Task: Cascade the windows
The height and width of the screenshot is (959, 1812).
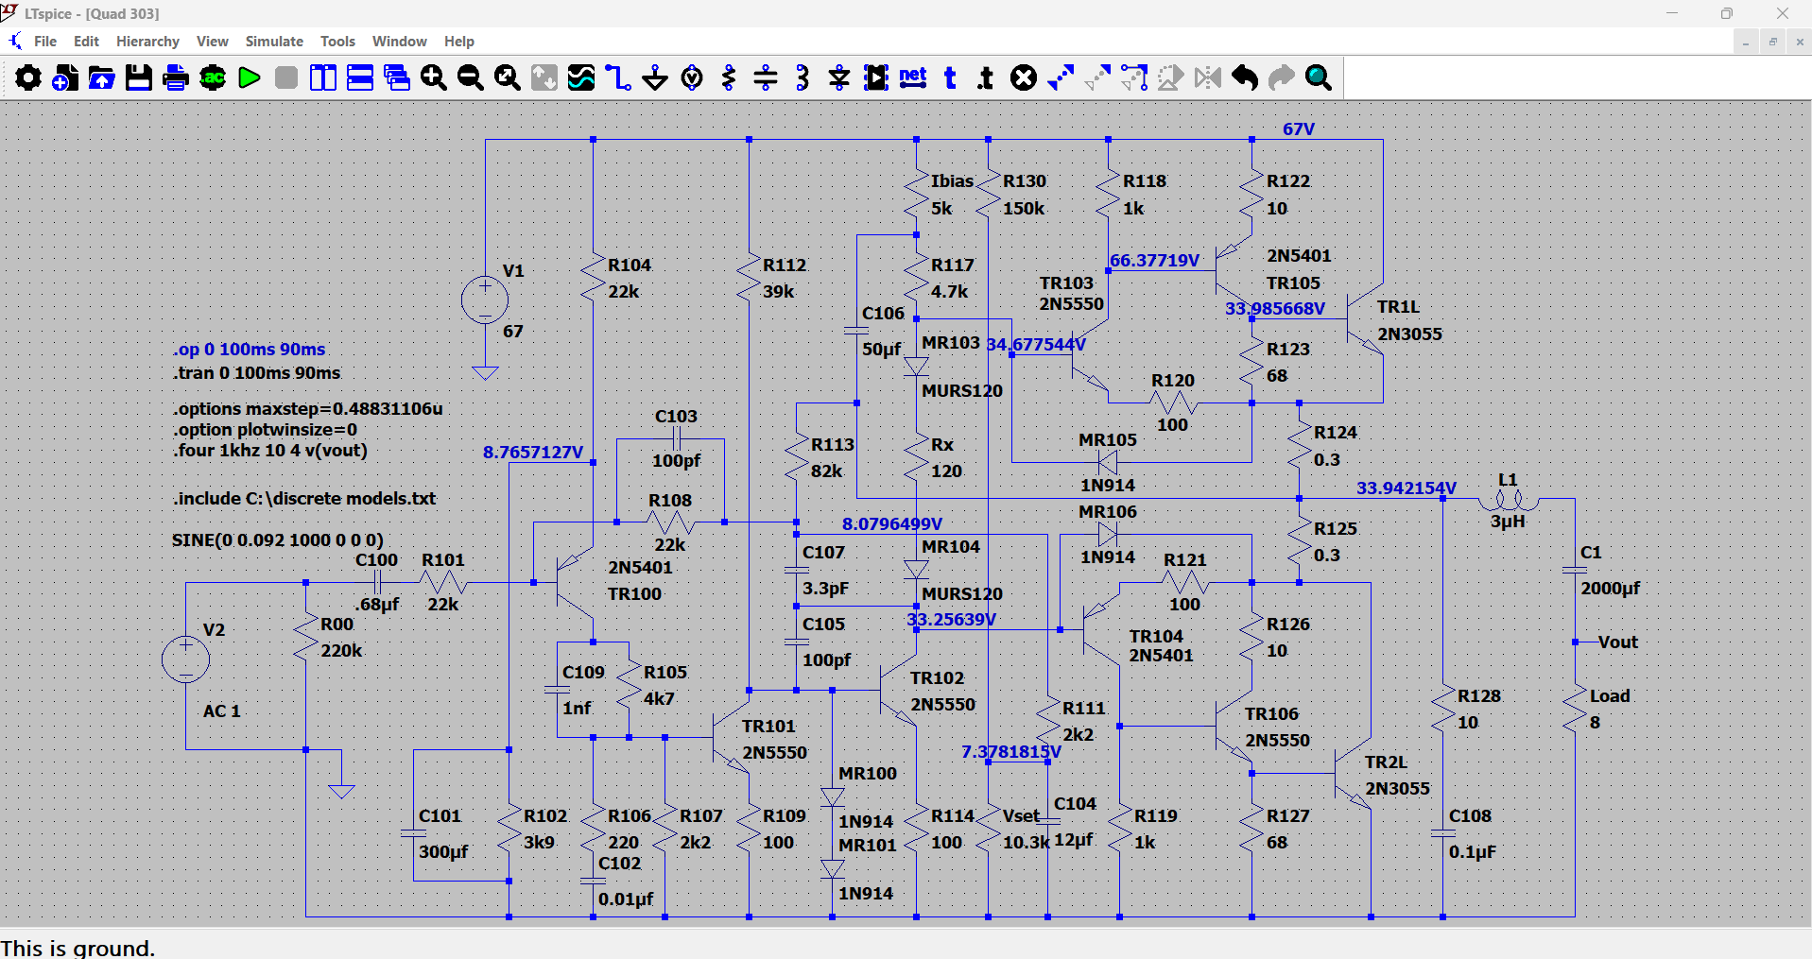Action: pos(397,77)
